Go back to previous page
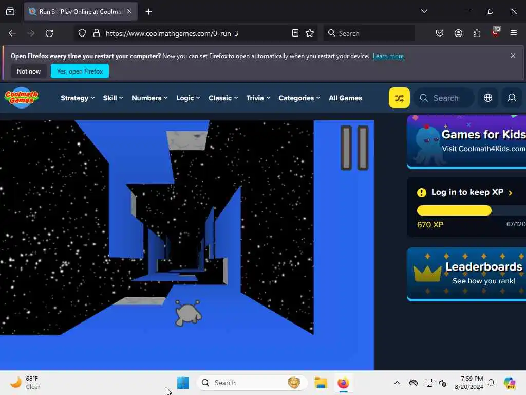Image resolution: width=526 pixels, height=395 pixels. pos(12,33)
